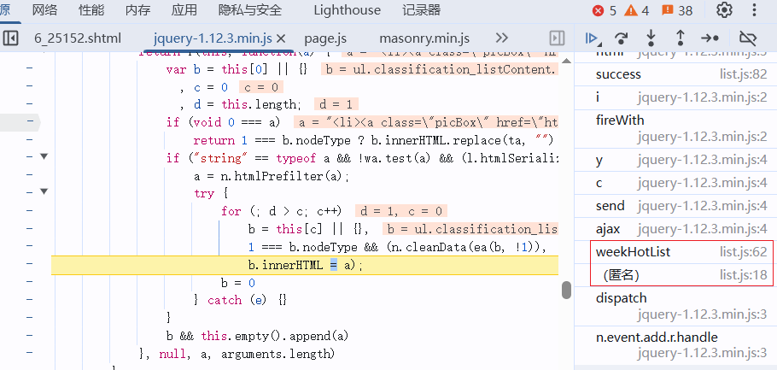Select weekHotList call stack frame
The image size is (777, 370).
tap(633, 251)
